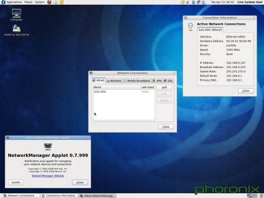Viewport: 264px width, 198px height.
Task: Click the trash icon in bottom panel
Action: pyautogui.click(x=261, y=195)
